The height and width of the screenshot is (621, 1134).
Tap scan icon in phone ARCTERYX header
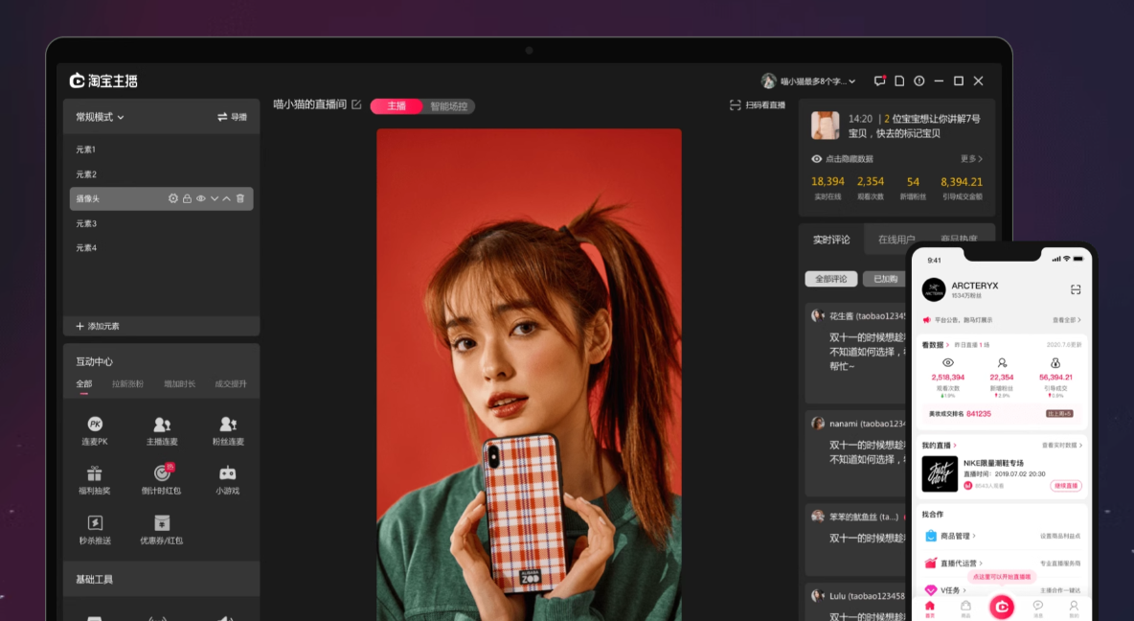1076,289
